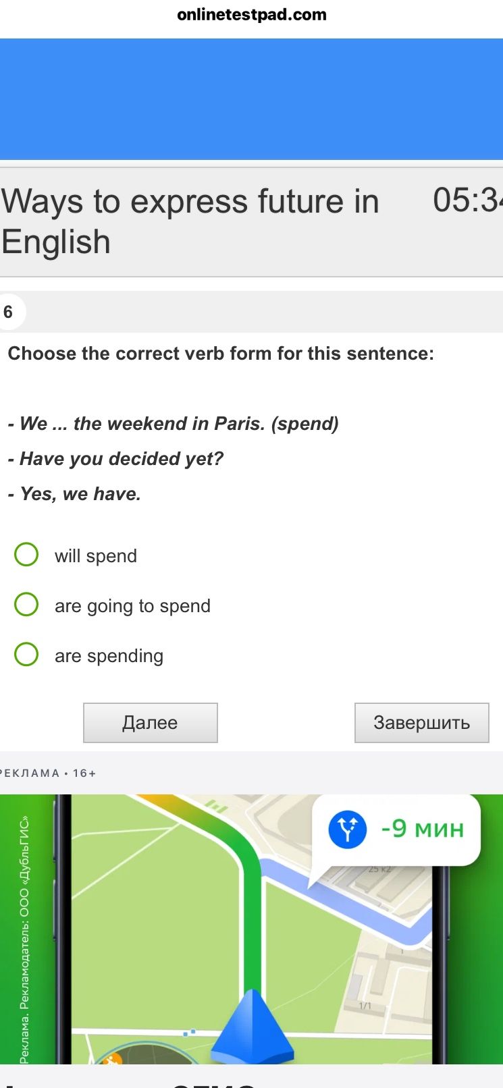Click the test title "Ways to express future"

tap(190, 221)
